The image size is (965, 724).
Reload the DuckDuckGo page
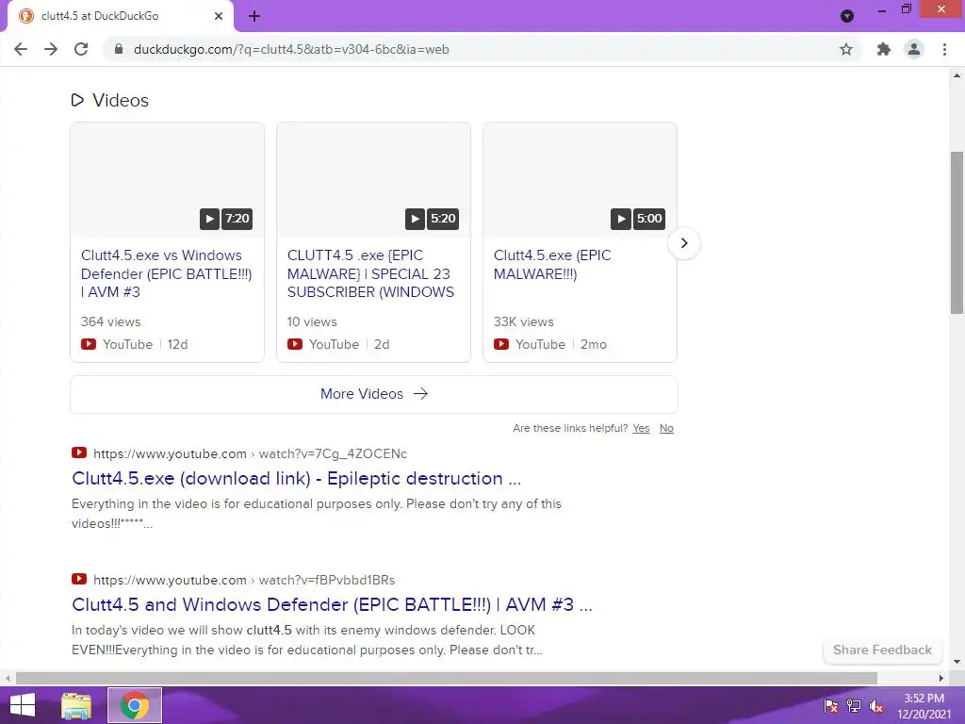click(81, 49)
